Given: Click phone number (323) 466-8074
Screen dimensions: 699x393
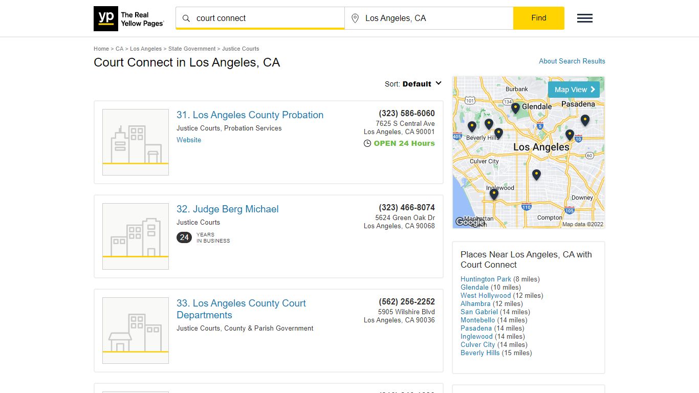Looking at the screenshot, I should pos(407,208).
